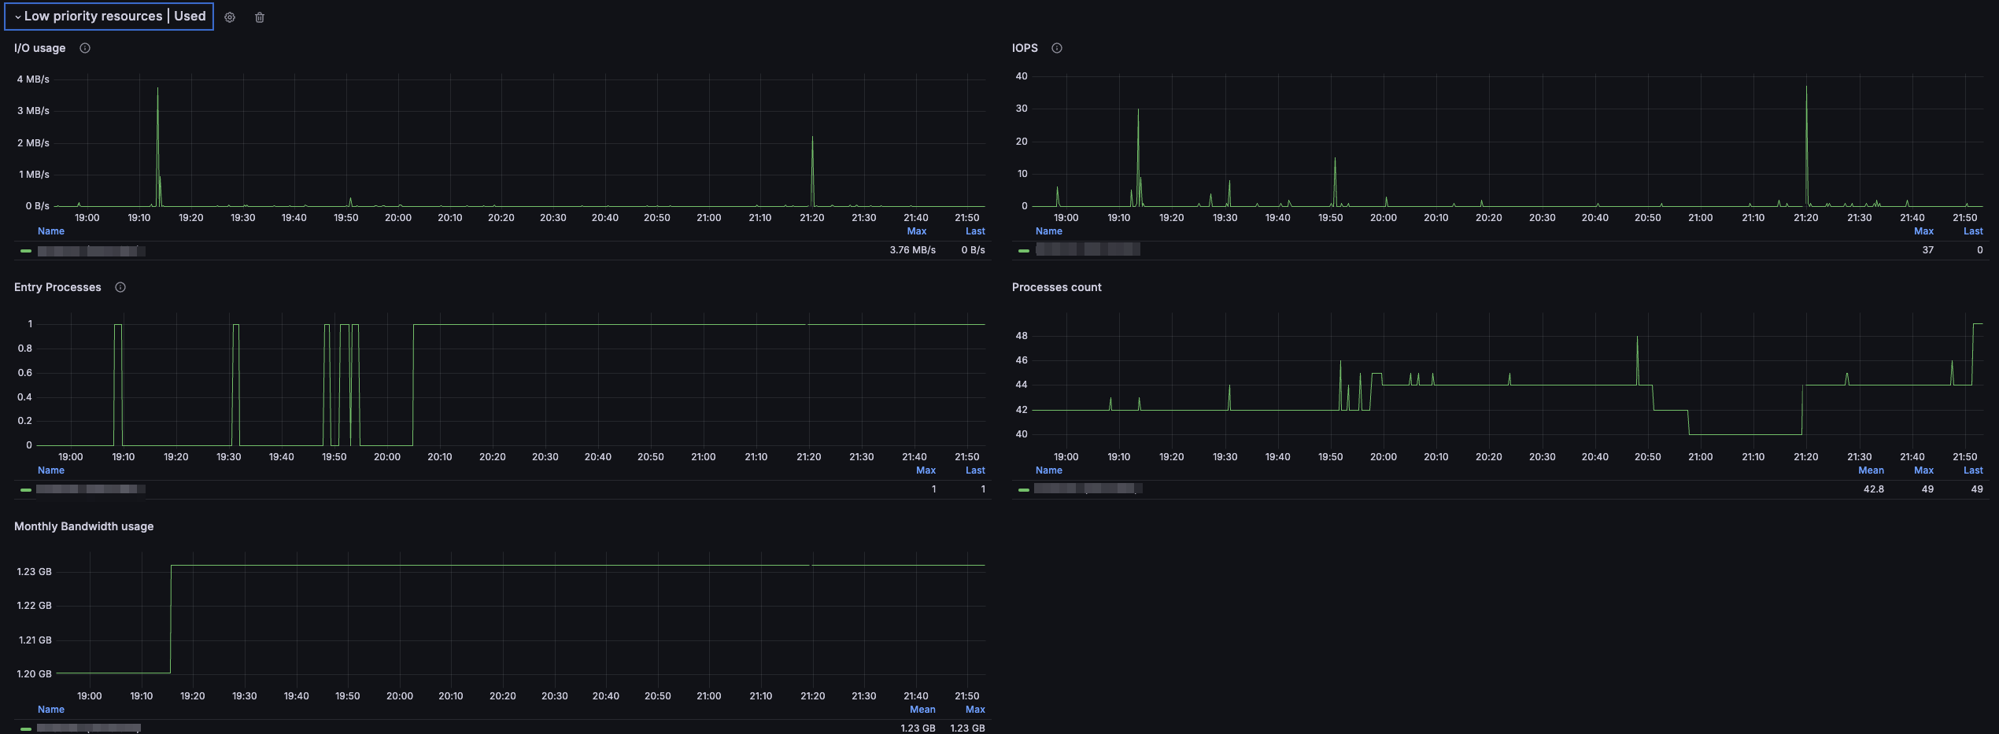Open the Processes count panel title menu

coord(1056,287)
